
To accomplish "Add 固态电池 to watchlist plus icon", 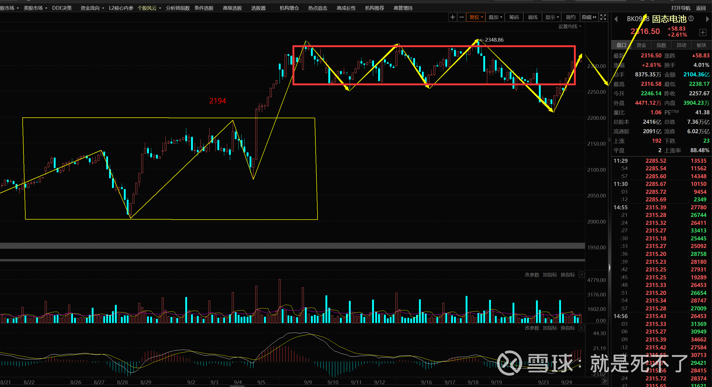I will coord(702,32).
